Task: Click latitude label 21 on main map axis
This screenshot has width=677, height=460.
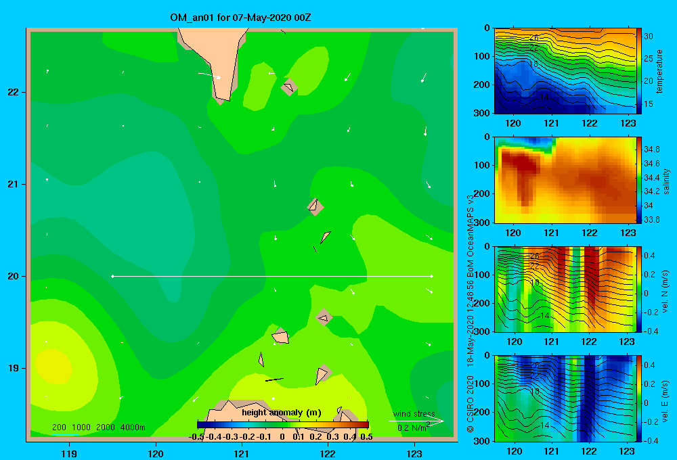Action: pos(14,184)
